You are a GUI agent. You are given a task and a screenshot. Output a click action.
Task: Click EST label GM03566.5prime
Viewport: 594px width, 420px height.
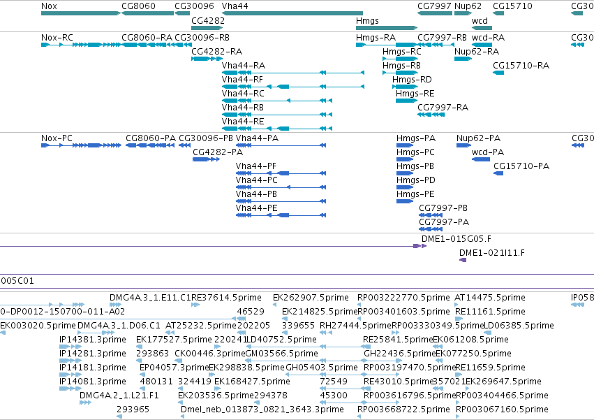click(282, 354)
